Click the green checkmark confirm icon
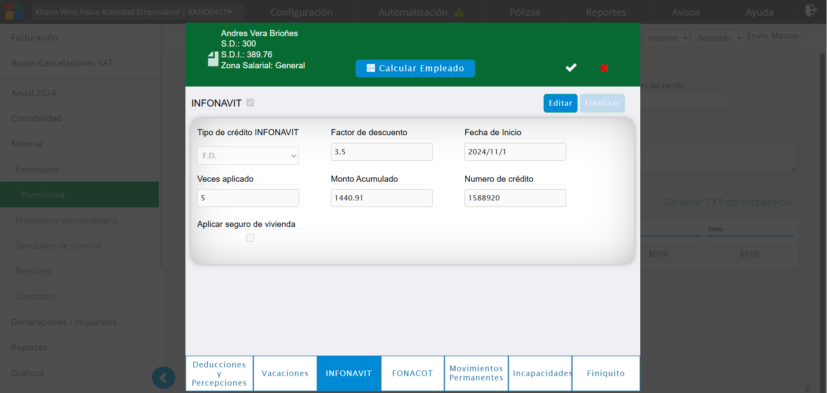The image size is (827, 393). (x=571, y=67)
